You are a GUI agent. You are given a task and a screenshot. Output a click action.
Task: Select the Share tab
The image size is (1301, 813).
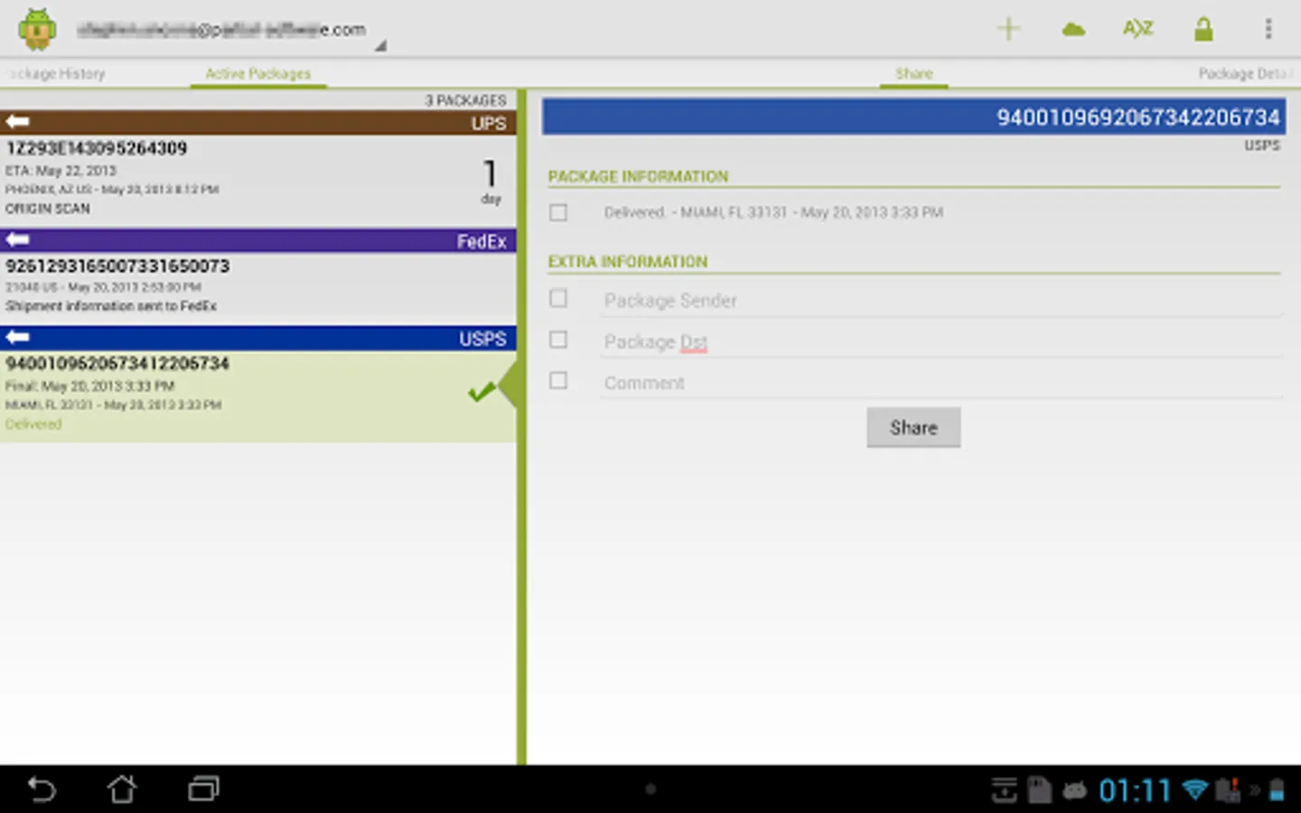(913, 74)
